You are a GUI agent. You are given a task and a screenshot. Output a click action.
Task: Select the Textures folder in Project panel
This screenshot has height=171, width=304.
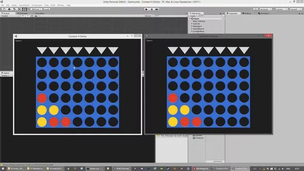coord(198,138)
